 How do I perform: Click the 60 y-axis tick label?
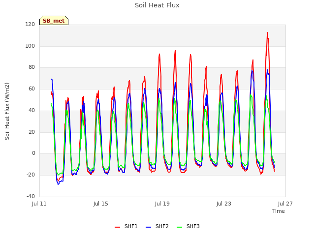(31, 88)
